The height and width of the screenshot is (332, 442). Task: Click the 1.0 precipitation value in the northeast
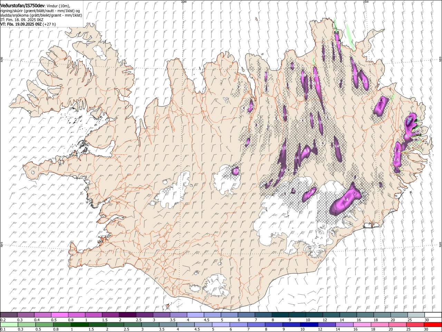pos(365,82)
